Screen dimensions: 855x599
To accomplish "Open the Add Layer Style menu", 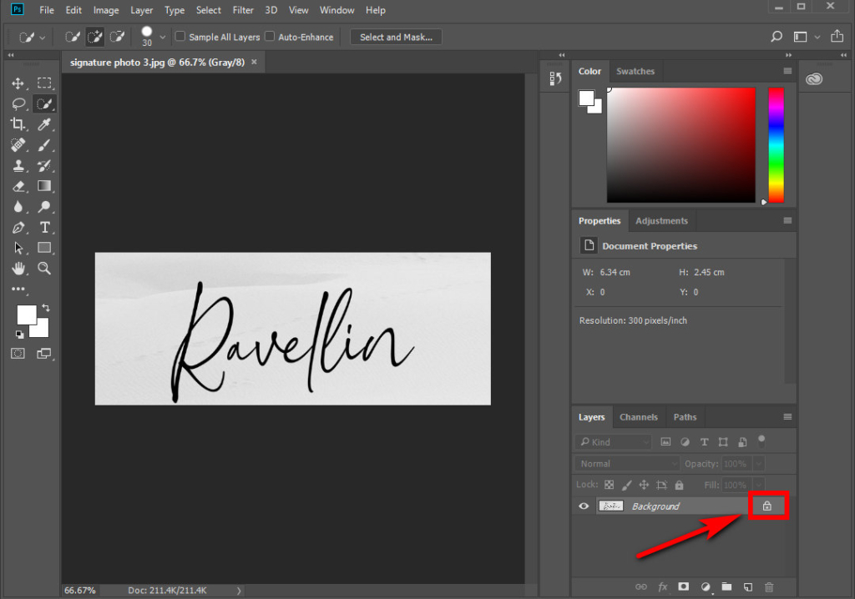I will (661, 586).
